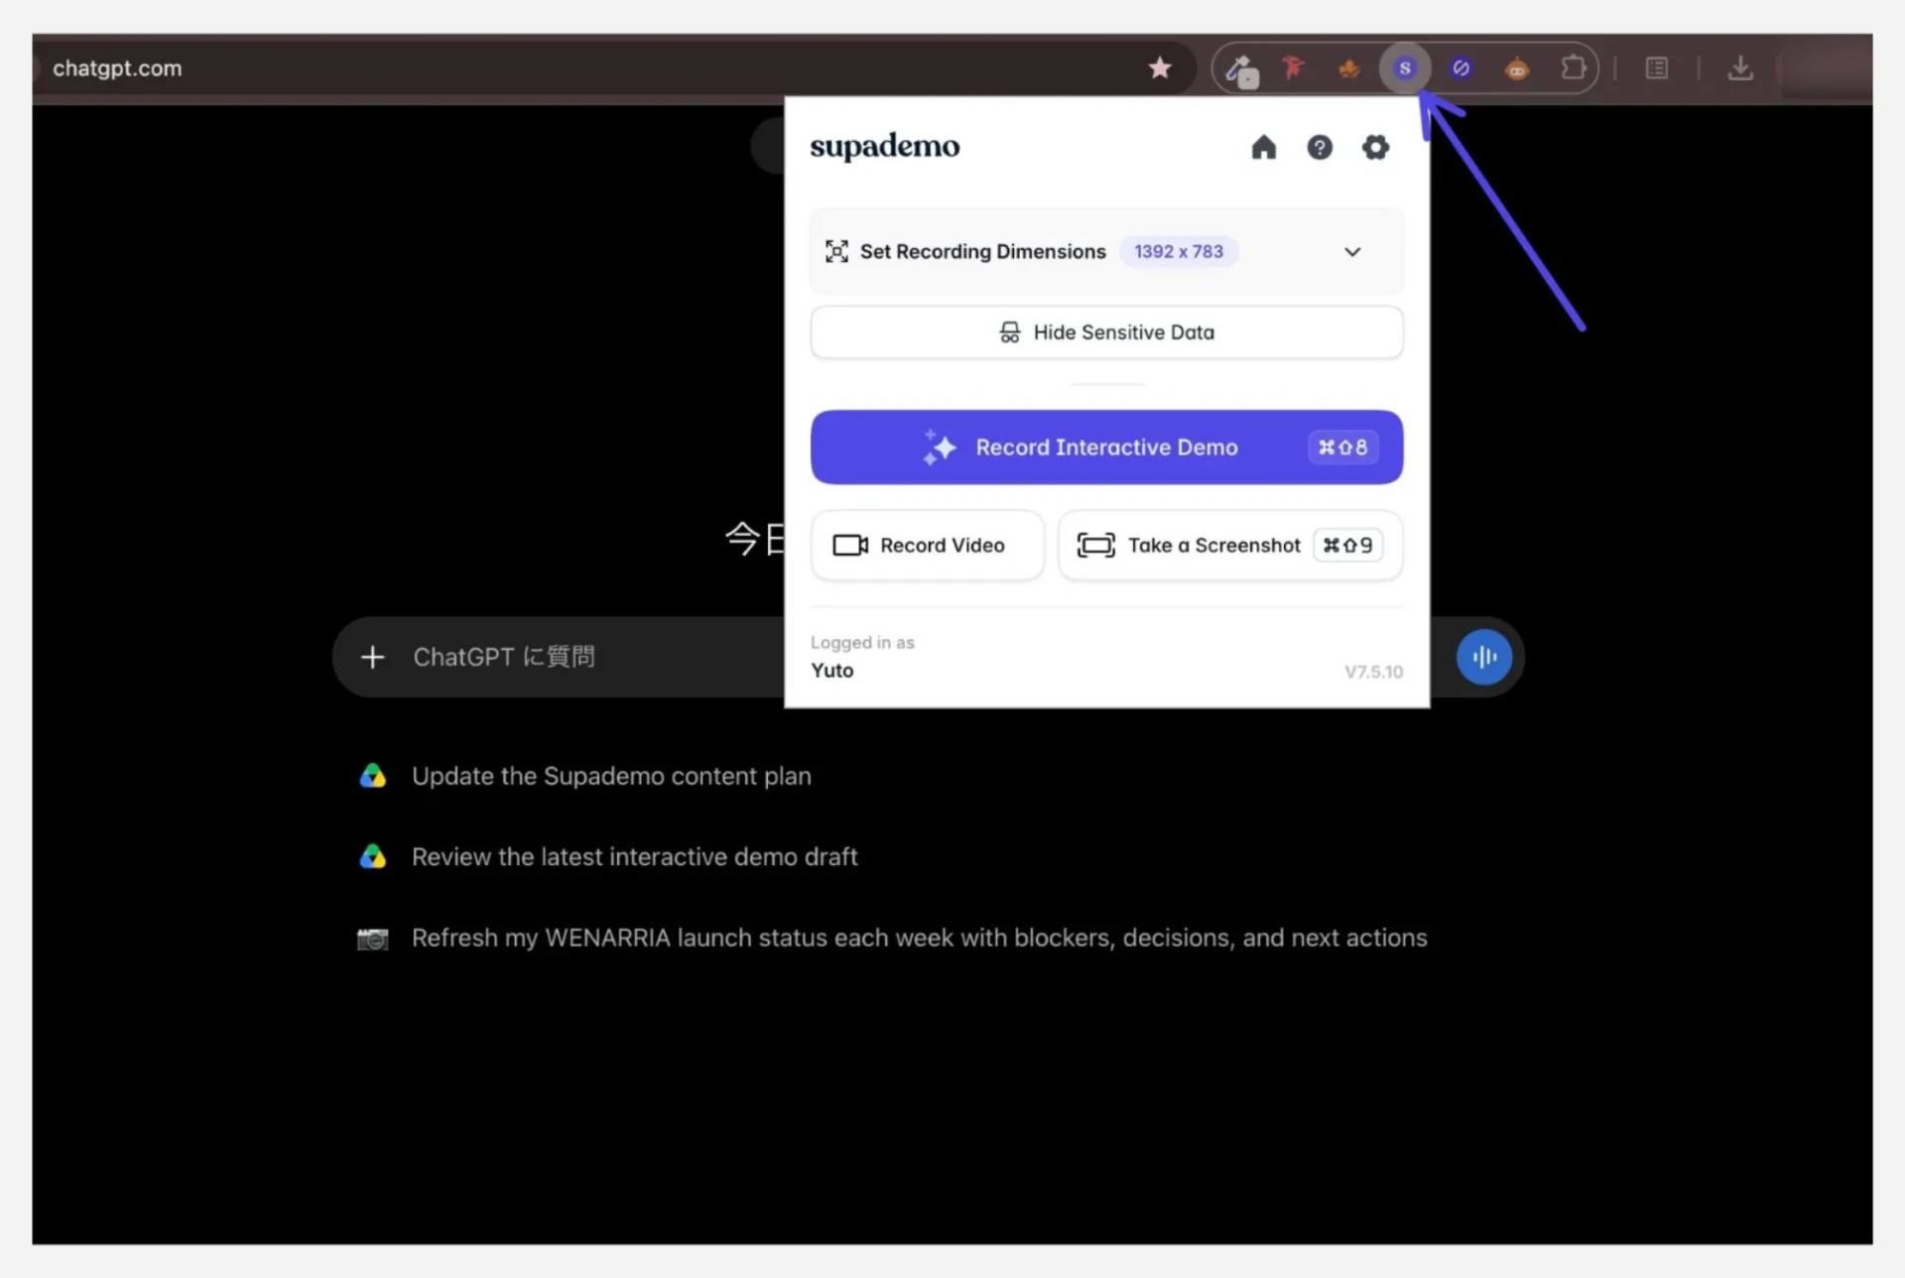Screen dimensions: 1905x1278
Task: Click version label V7.5.10
Action: [1373, 672]
